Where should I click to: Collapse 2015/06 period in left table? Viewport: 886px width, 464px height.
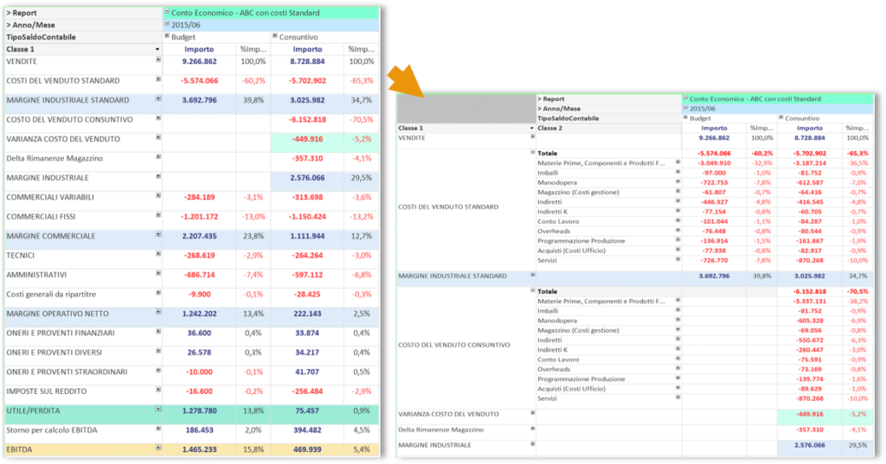(x=166, y=25)
